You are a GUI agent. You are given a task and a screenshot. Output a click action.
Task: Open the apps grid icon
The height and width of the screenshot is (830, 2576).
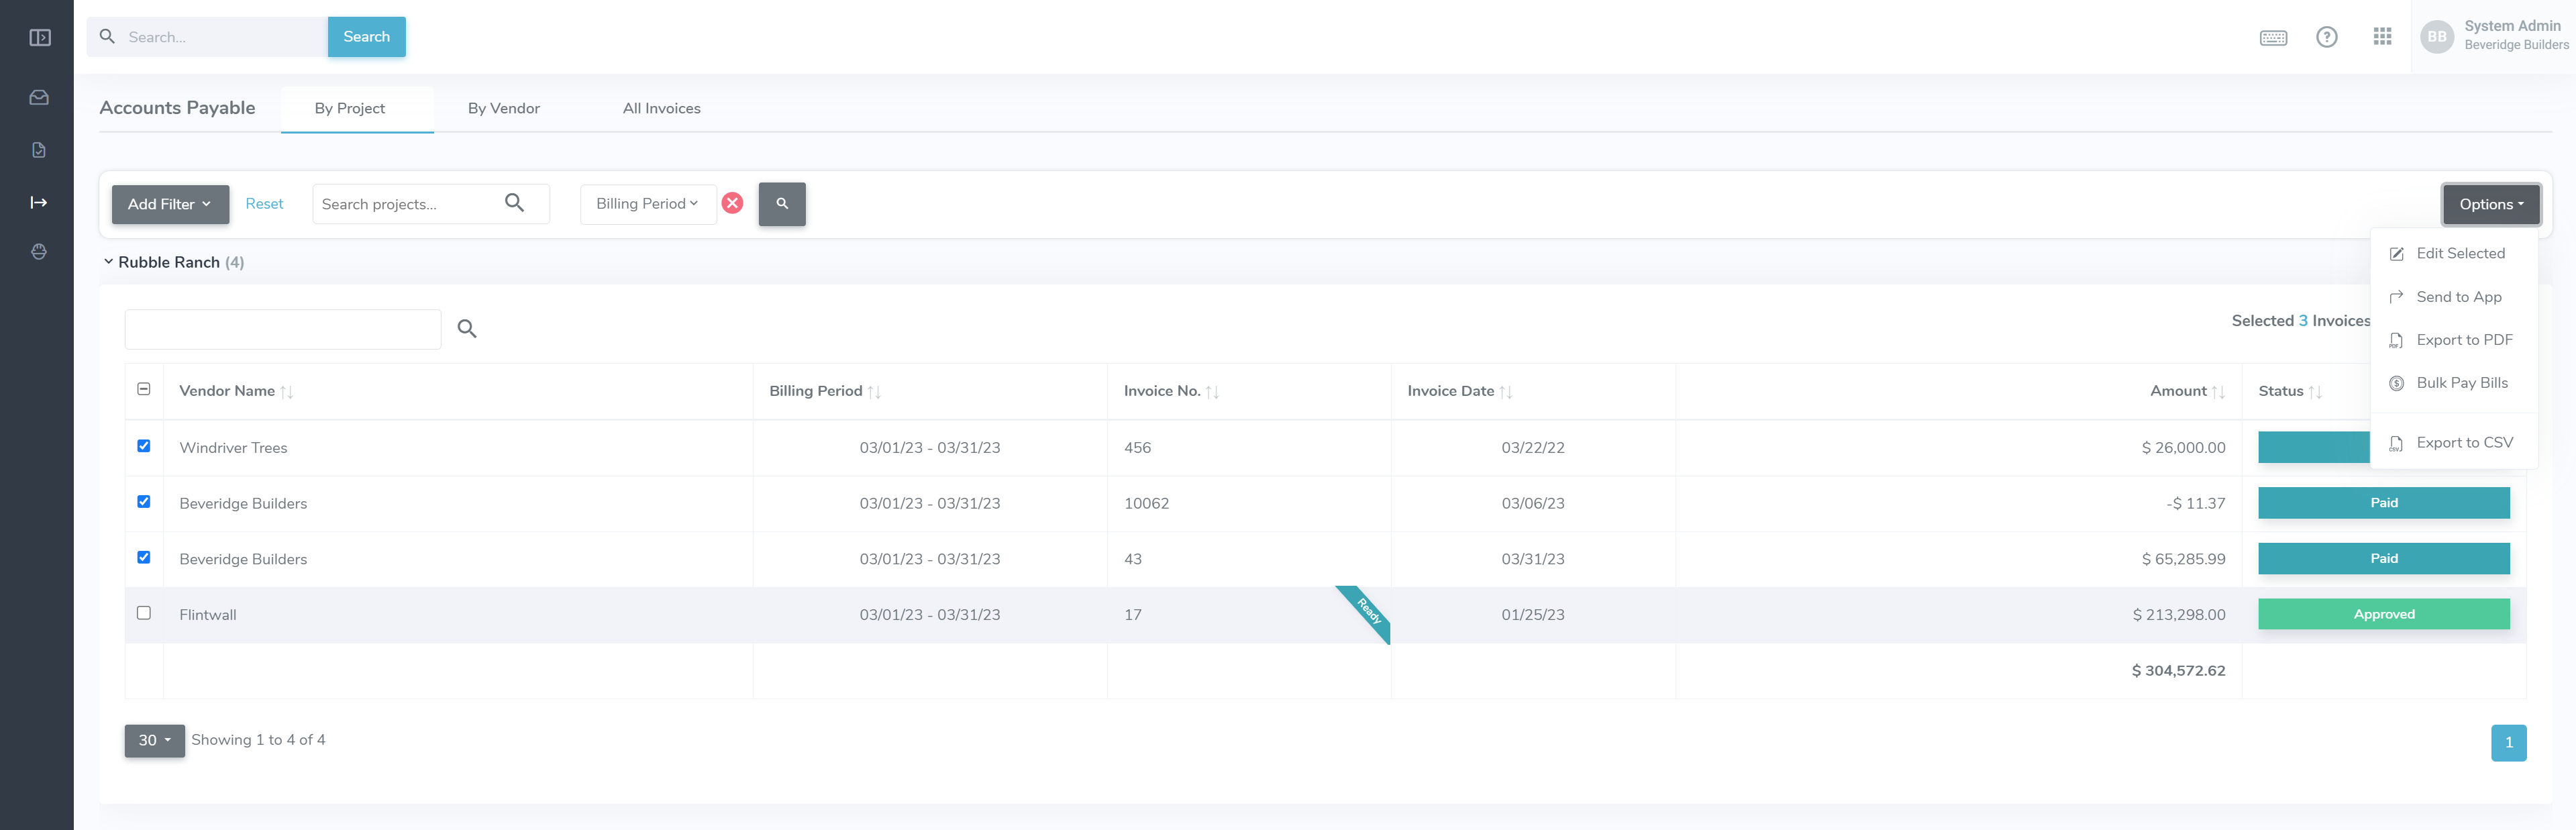[x=2382, y=37]
